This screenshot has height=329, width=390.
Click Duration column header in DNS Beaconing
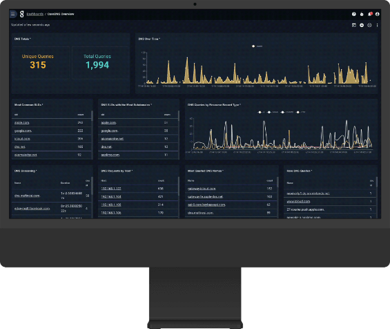click(x=65, y=182)
